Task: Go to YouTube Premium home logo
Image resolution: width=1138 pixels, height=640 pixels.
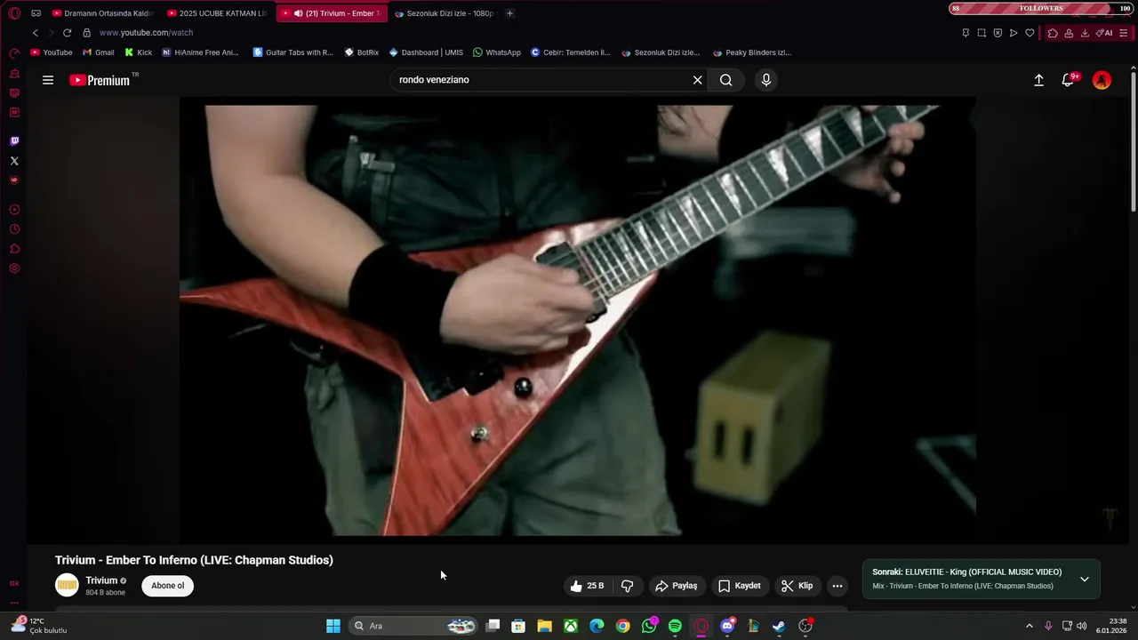Action: pyautogui.click(x=101, y=80)
